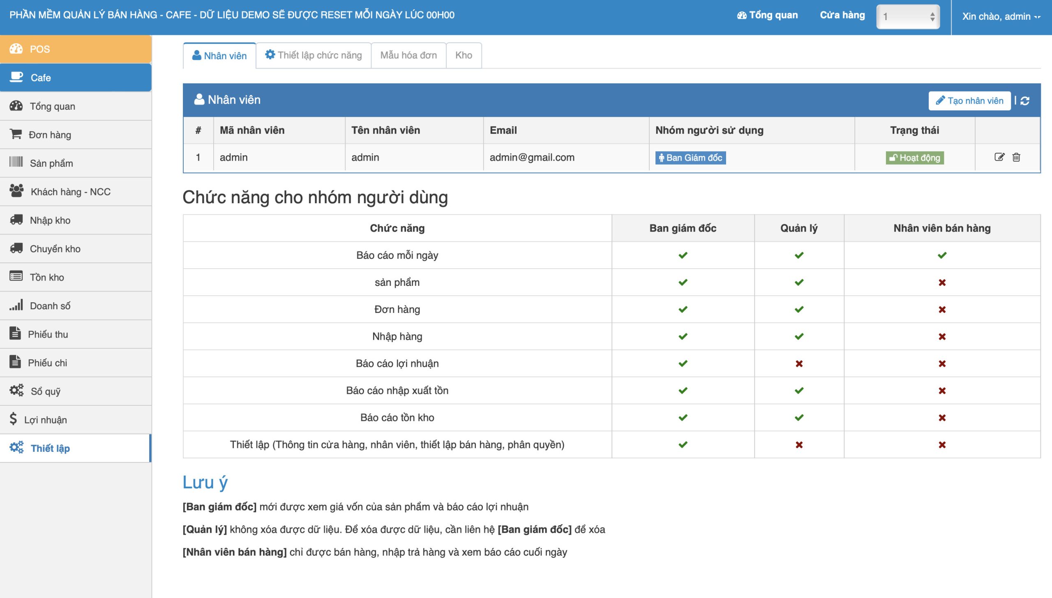Open Lợi nhuận in the sidebar

[45, 420]
